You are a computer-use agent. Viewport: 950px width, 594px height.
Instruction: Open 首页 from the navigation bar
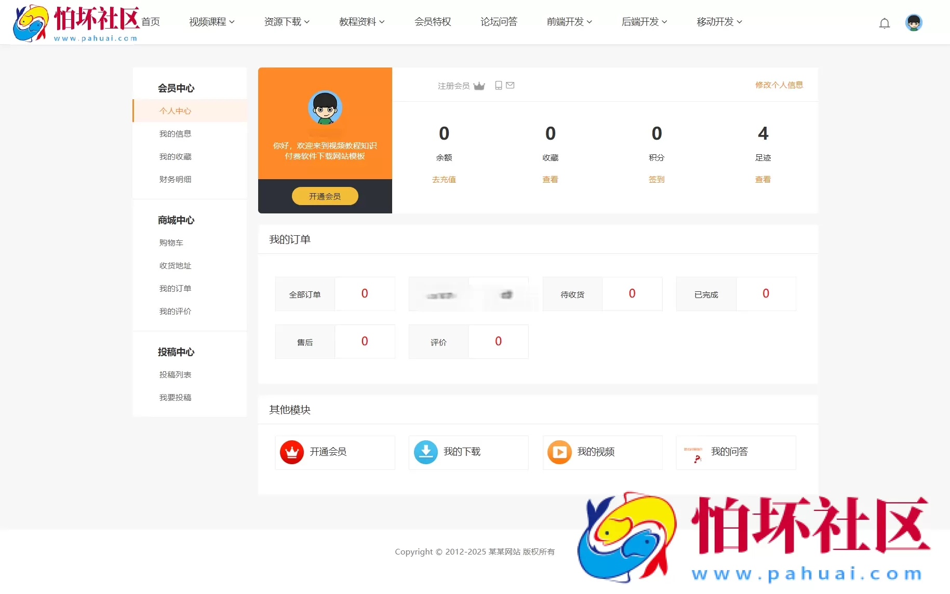[x=150, y=21]
